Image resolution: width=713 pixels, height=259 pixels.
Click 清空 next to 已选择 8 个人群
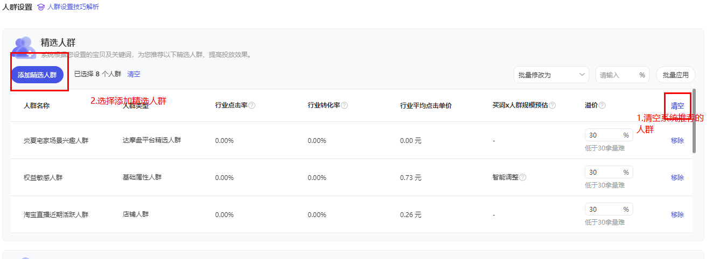[134, 75]
